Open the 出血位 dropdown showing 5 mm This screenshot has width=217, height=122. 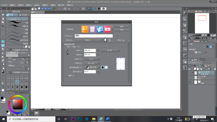(92, 59)
